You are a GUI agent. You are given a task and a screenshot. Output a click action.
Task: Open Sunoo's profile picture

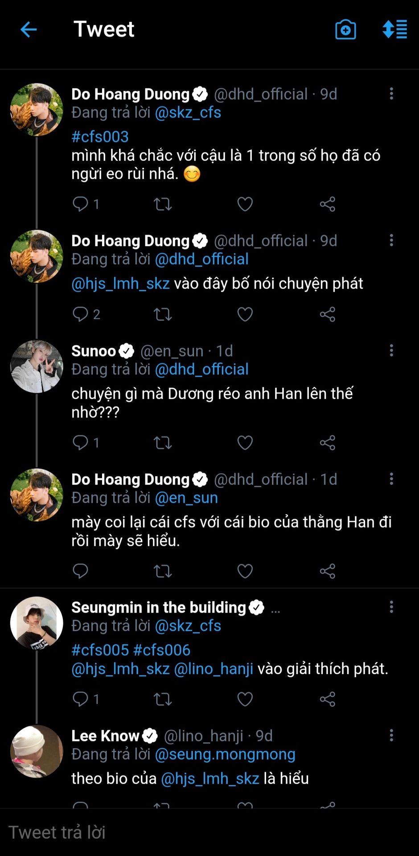pos(37,366)
